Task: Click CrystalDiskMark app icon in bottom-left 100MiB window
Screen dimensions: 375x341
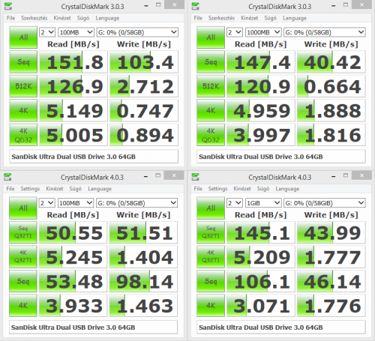Action: [7, 177]
